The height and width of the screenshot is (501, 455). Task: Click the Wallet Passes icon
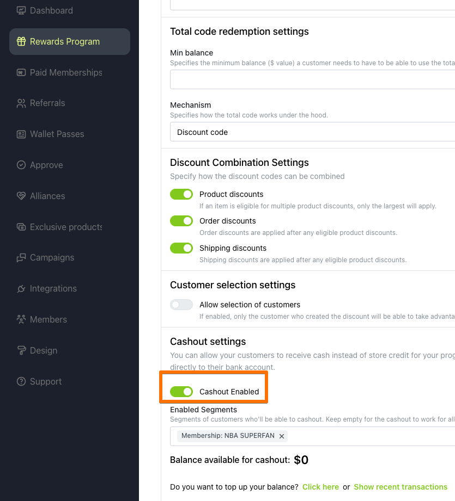tap(21, 134)
